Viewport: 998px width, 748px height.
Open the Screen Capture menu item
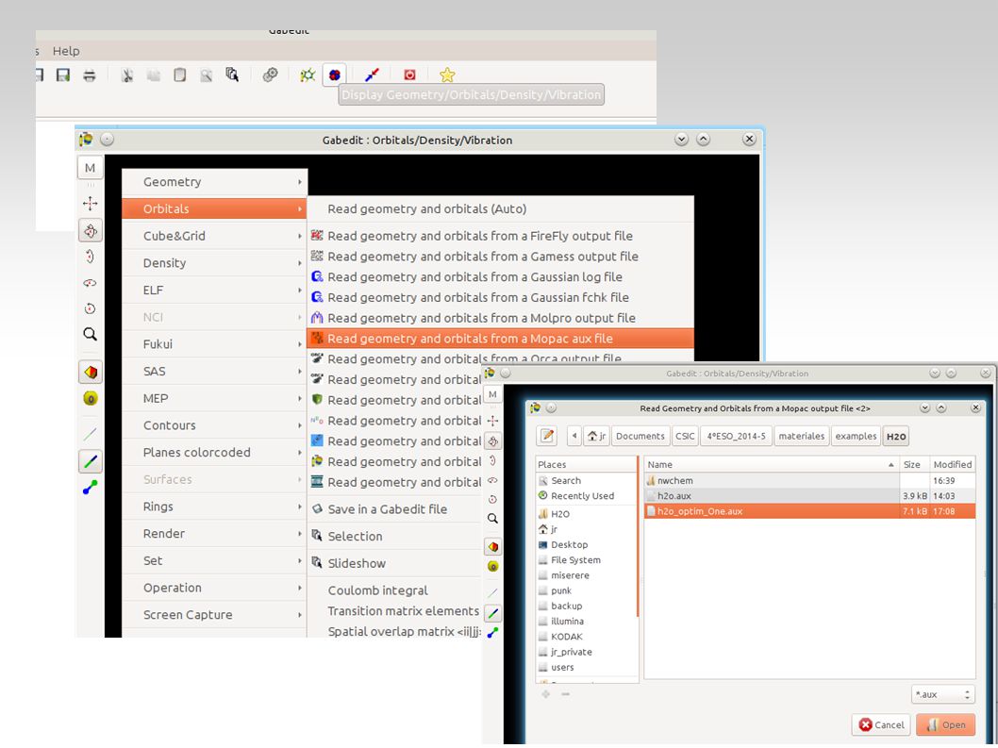(x=214, y=615)
